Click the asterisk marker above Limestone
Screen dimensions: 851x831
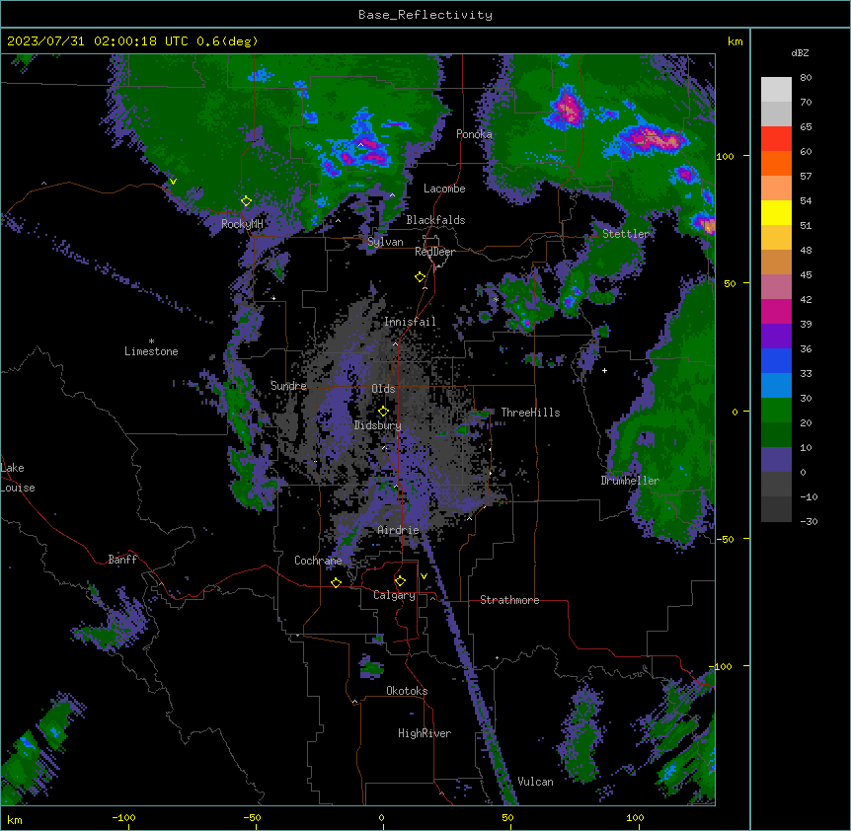click(151, 341)
